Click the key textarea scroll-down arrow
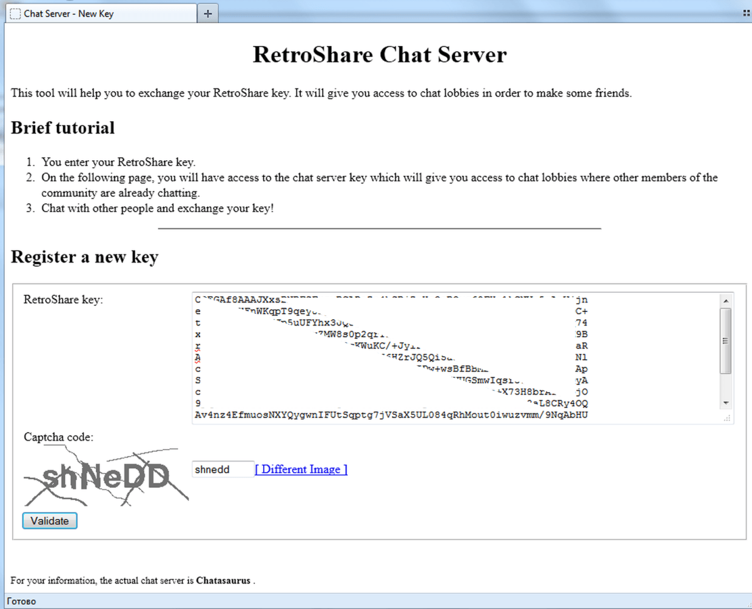The height and width of the screenshot is (609, 752). tap(725, 403)
